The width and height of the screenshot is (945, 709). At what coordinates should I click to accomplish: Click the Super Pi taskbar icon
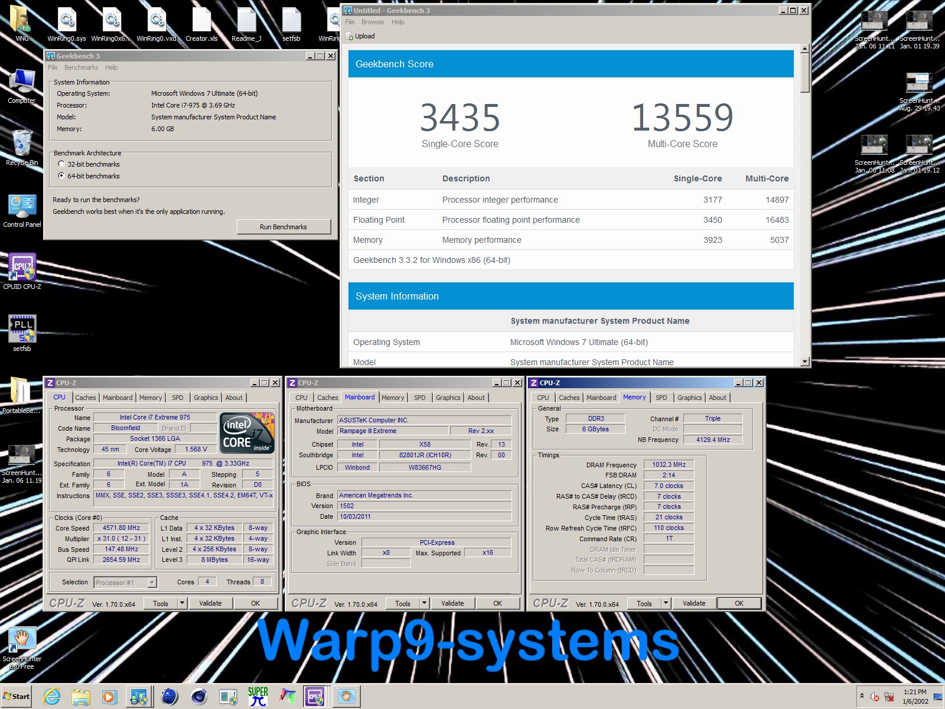point(258,697)
